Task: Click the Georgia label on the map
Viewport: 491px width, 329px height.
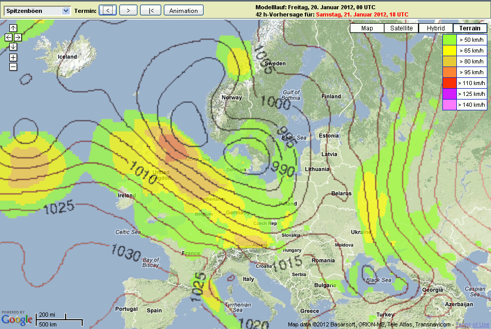Action: click(x=433, y=290)
